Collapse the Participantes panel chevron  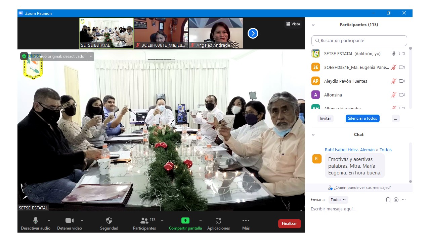click(x=313, y=25)
